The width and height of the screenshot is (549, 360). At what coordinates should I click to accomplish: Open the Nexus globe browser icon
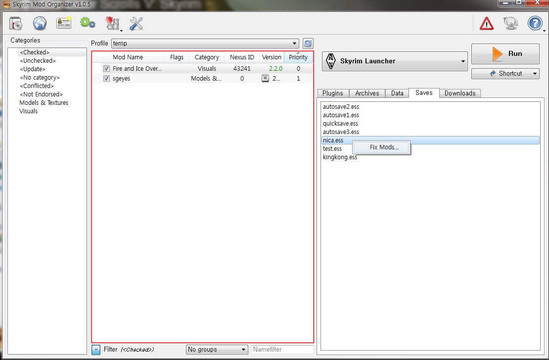point(40,23)
